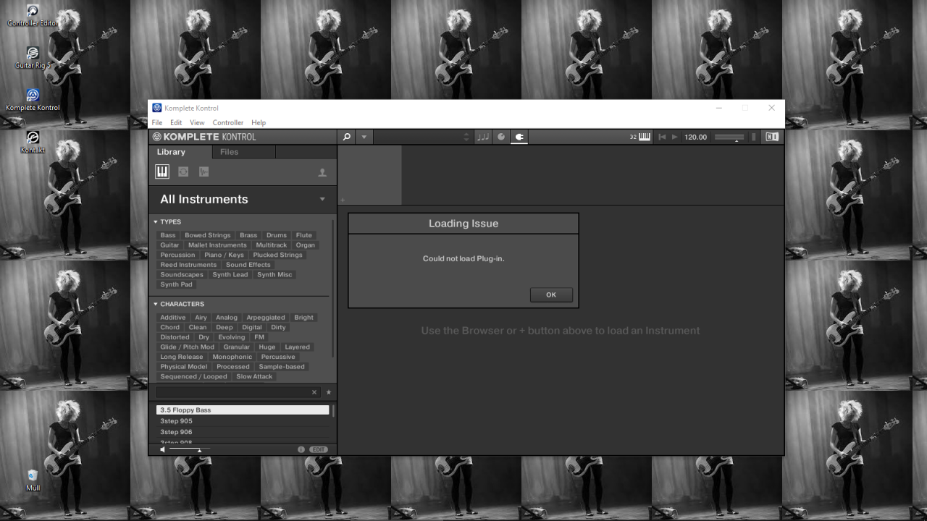The height and width of the screenshot is (521, 927).
Task: Open the header arrow dropdown menu
Action: pyautogui.click(x=364, y=137)
